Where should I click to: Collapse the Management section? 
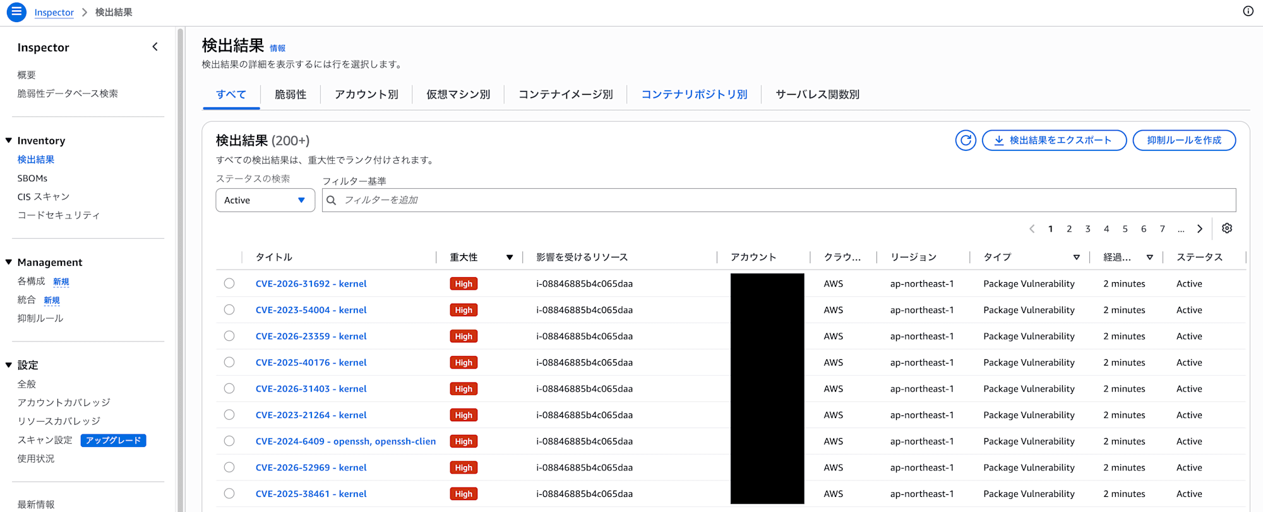point(9,262)
